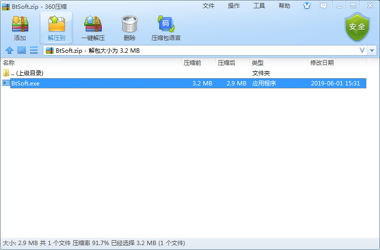380x250 pixels.
Task: Switch to icon view mode
Action: 21,50
